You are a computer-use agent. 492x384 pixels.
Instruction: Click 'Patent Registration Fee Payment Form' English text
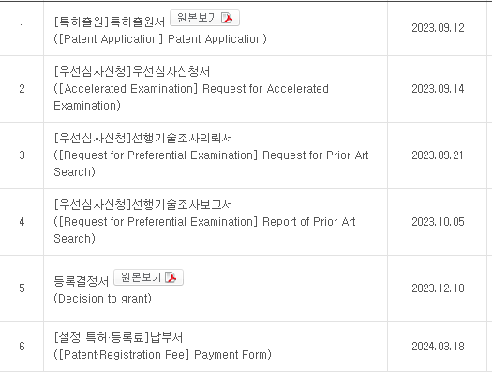click(x=162, y=355)
